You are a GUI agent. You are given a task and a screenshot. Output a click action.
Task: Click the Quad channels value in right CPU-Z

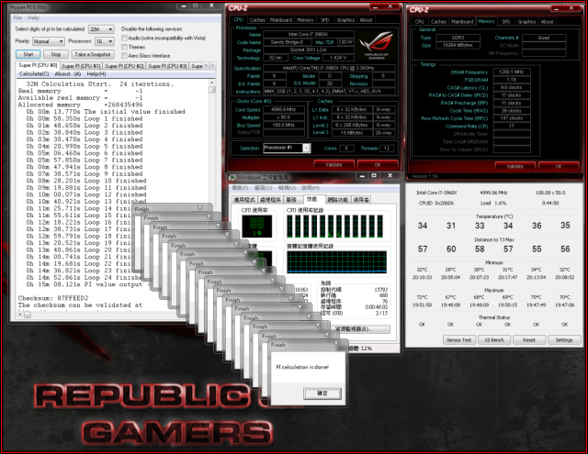point(543,38)
